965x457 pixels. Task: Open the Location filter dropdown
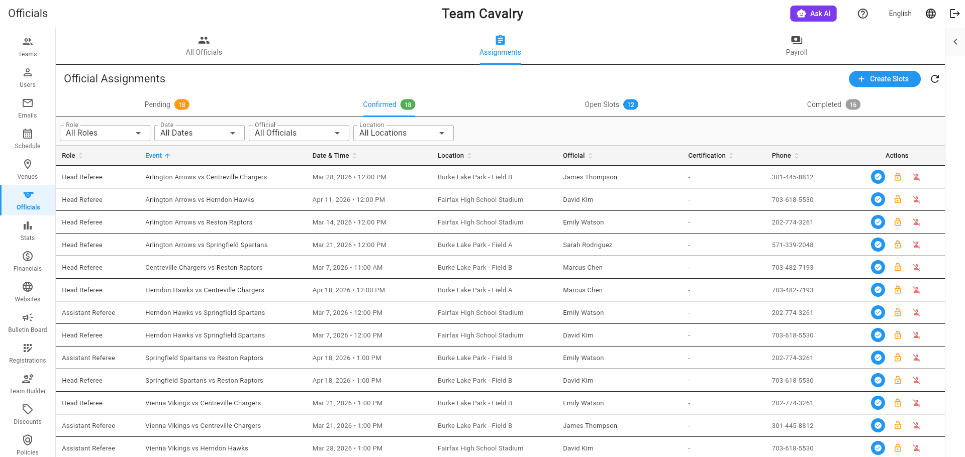[404, 133]
